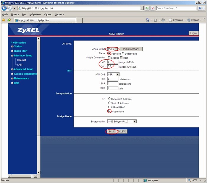Enable the Multiple Connection checkbox
207x183 pixels.
click(109, 58)
